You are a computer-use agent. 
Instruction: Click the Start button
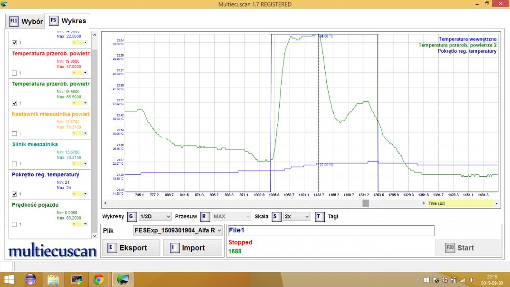click(468, 248)
